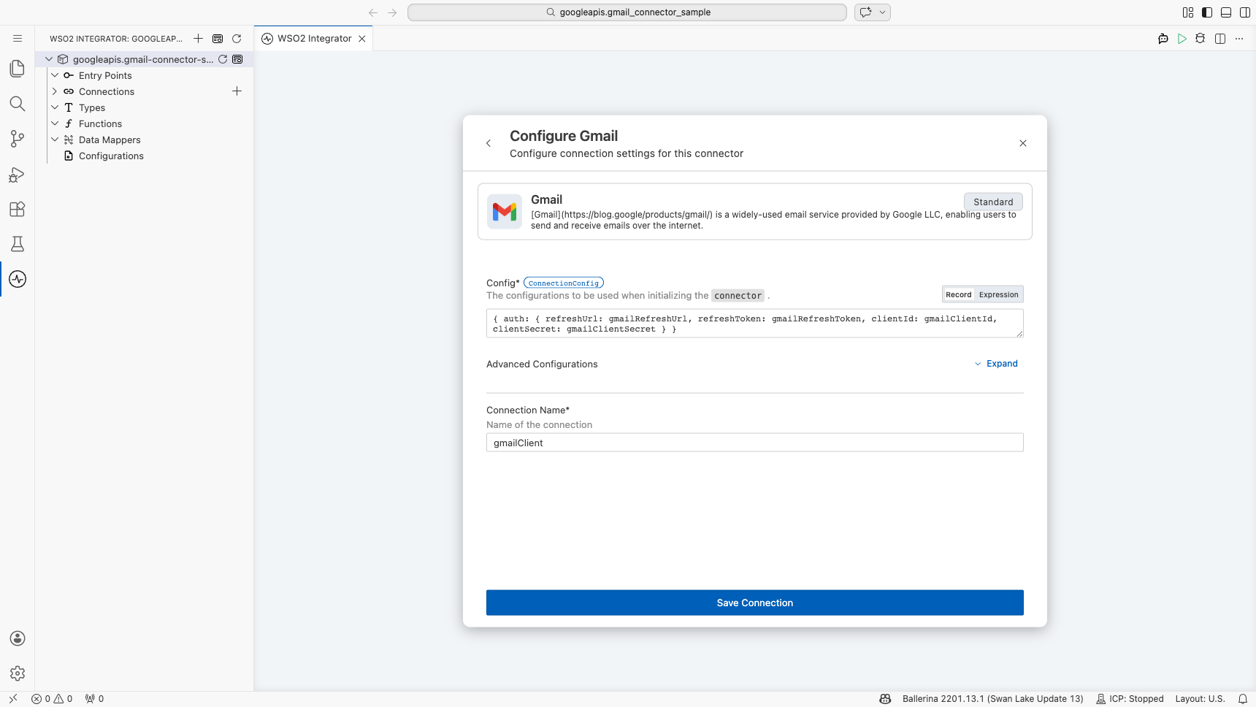1256x707 pixels.
Task: Click the Gmail connector logo
Action: click(505, 212)
